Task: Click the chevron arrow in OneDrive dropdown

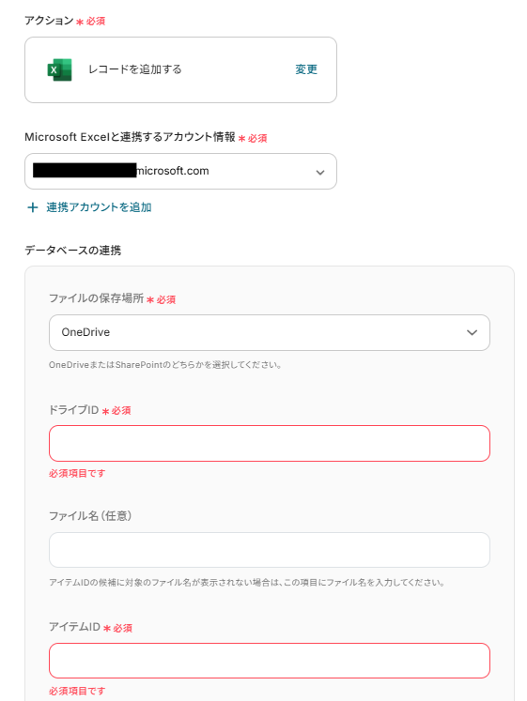Action: [x=472, y=332]
